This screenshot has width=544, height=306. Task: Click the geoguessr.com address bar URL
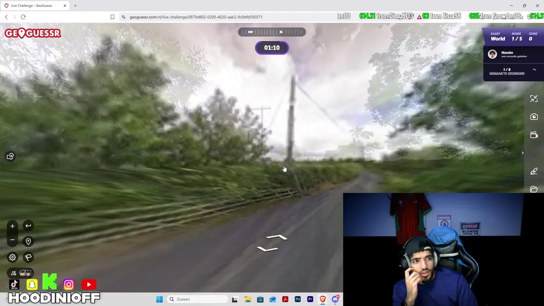coord(196,17)
